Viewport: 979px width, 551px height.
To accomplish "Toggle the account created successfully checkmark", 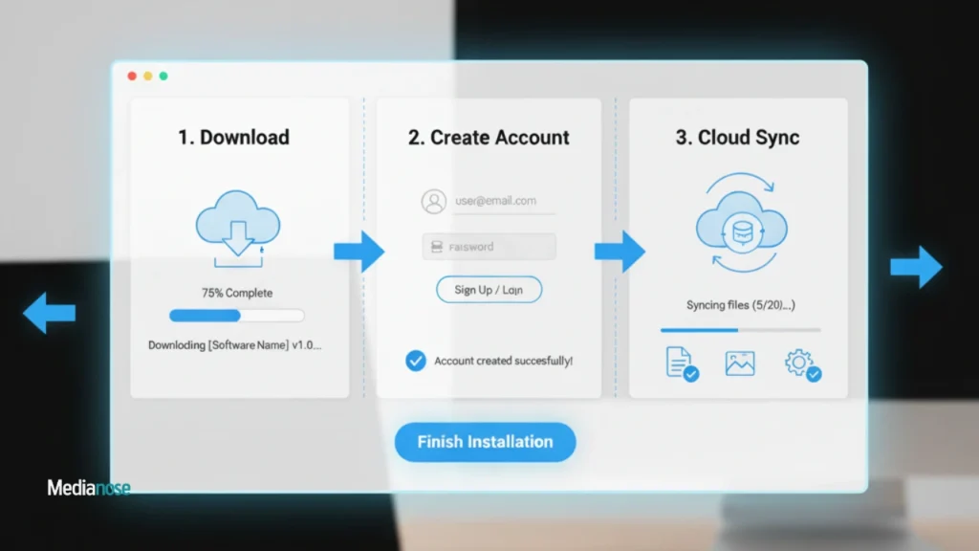I will click(416, 361).
